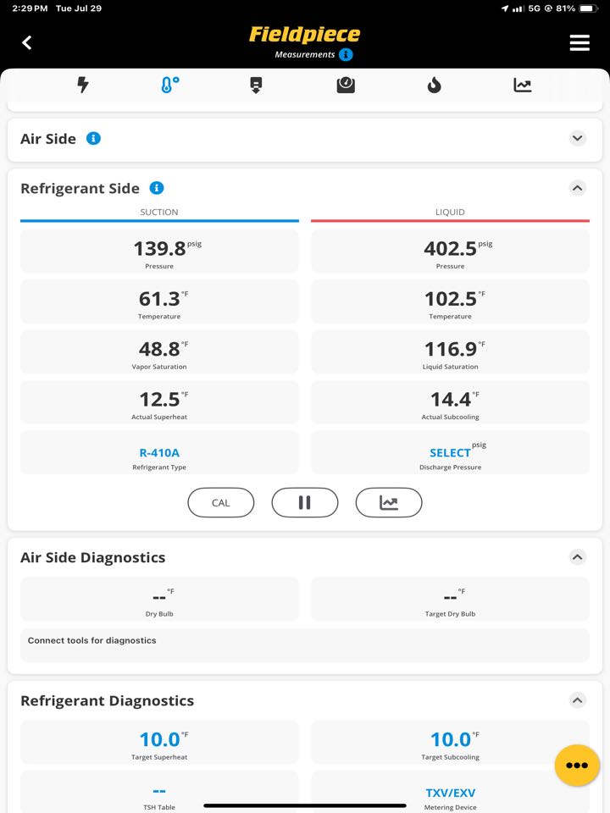Tap Connect tools for diagnostics message
The width and height of the screenshot is (610, 813).
[x=305, y=645]
